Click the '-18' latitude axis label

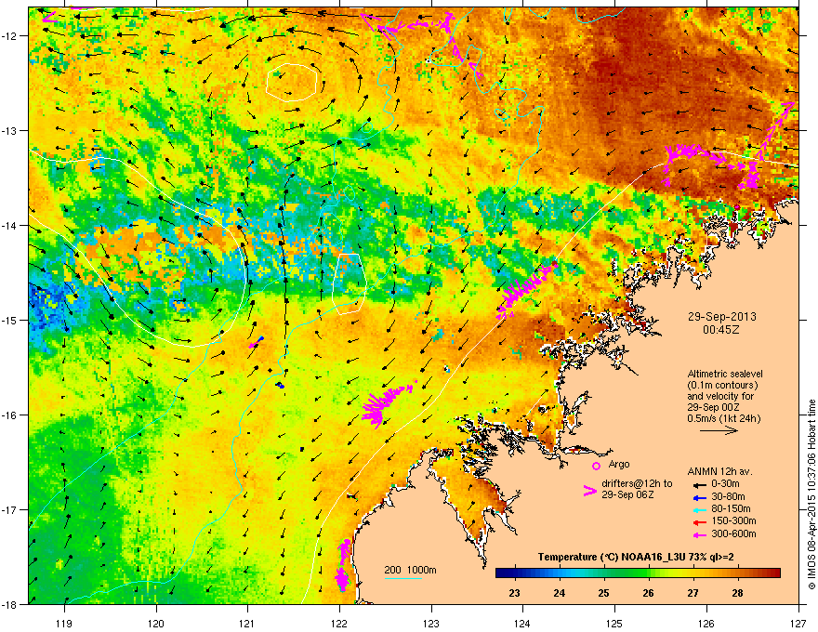pos(9,604)
